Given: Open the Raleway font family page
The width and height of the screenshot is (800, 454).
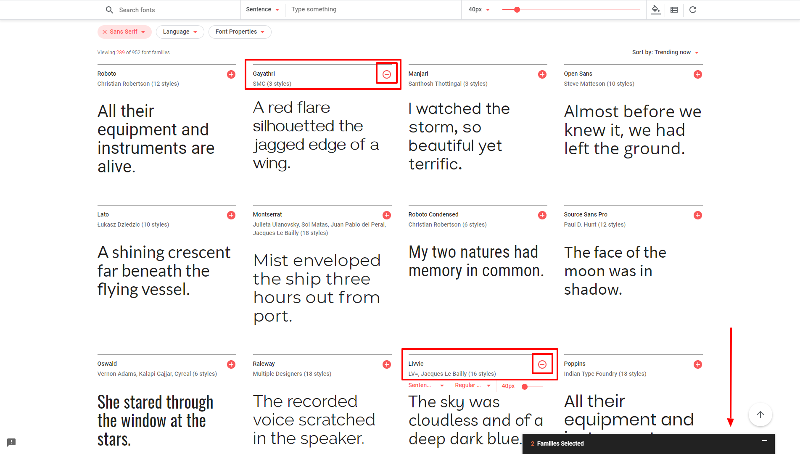Looking at the screenshot, I should tap(264, 364).
